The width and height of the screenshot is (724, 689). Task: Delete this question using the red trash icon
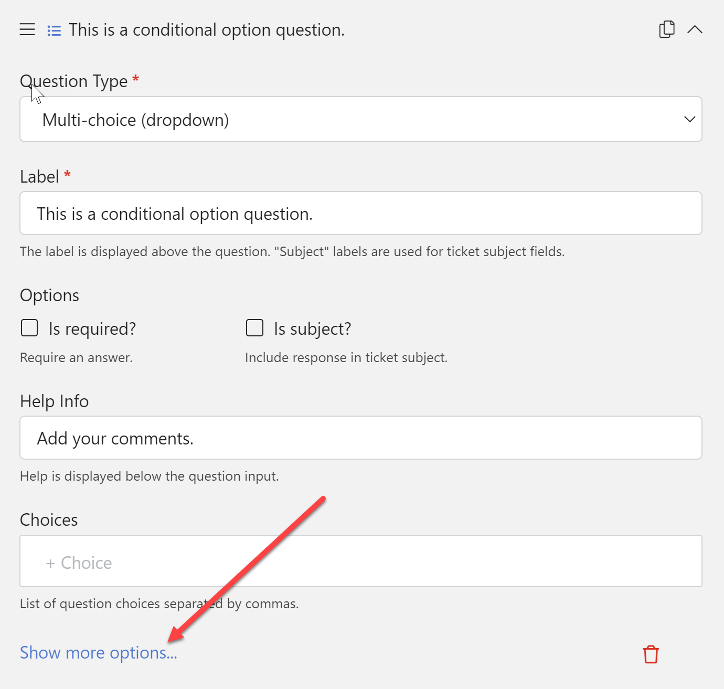pyautogui.click(x=651, y=654)
